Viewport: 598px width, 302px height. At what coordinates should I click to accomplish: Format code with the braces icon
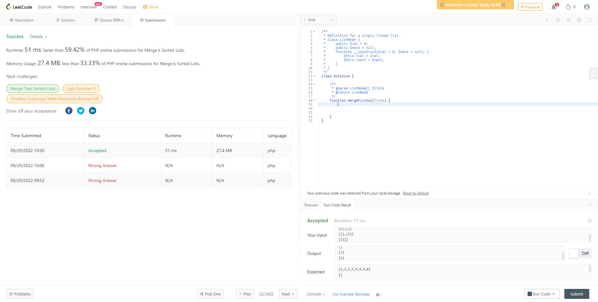[558, 20]
